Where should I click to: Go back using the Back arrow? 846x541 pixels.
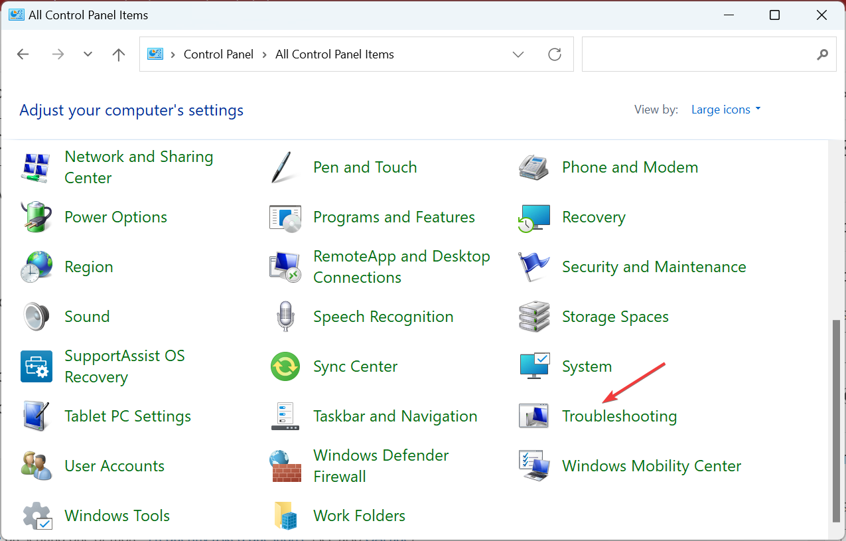pos(23,54)
